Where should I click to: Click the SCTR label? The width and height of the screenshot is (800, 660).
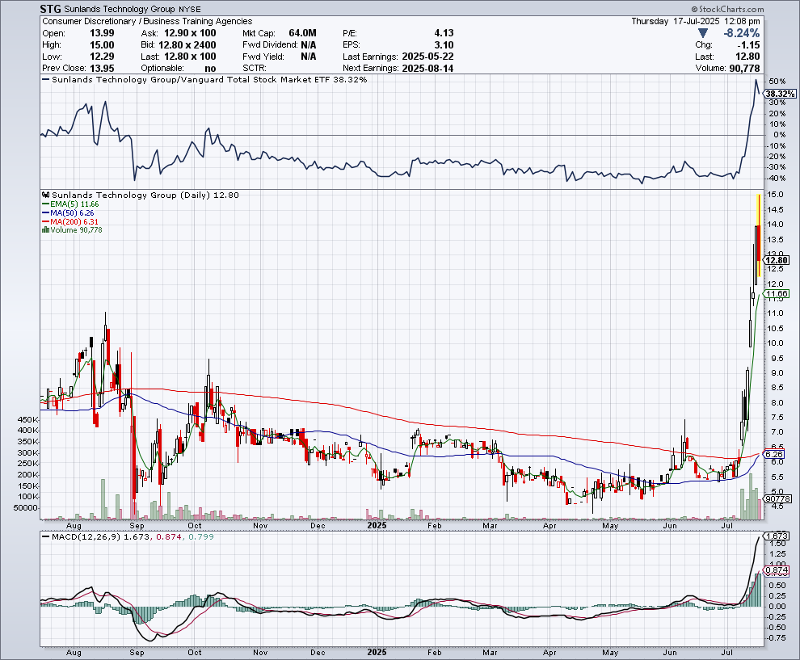coord(254,69)
